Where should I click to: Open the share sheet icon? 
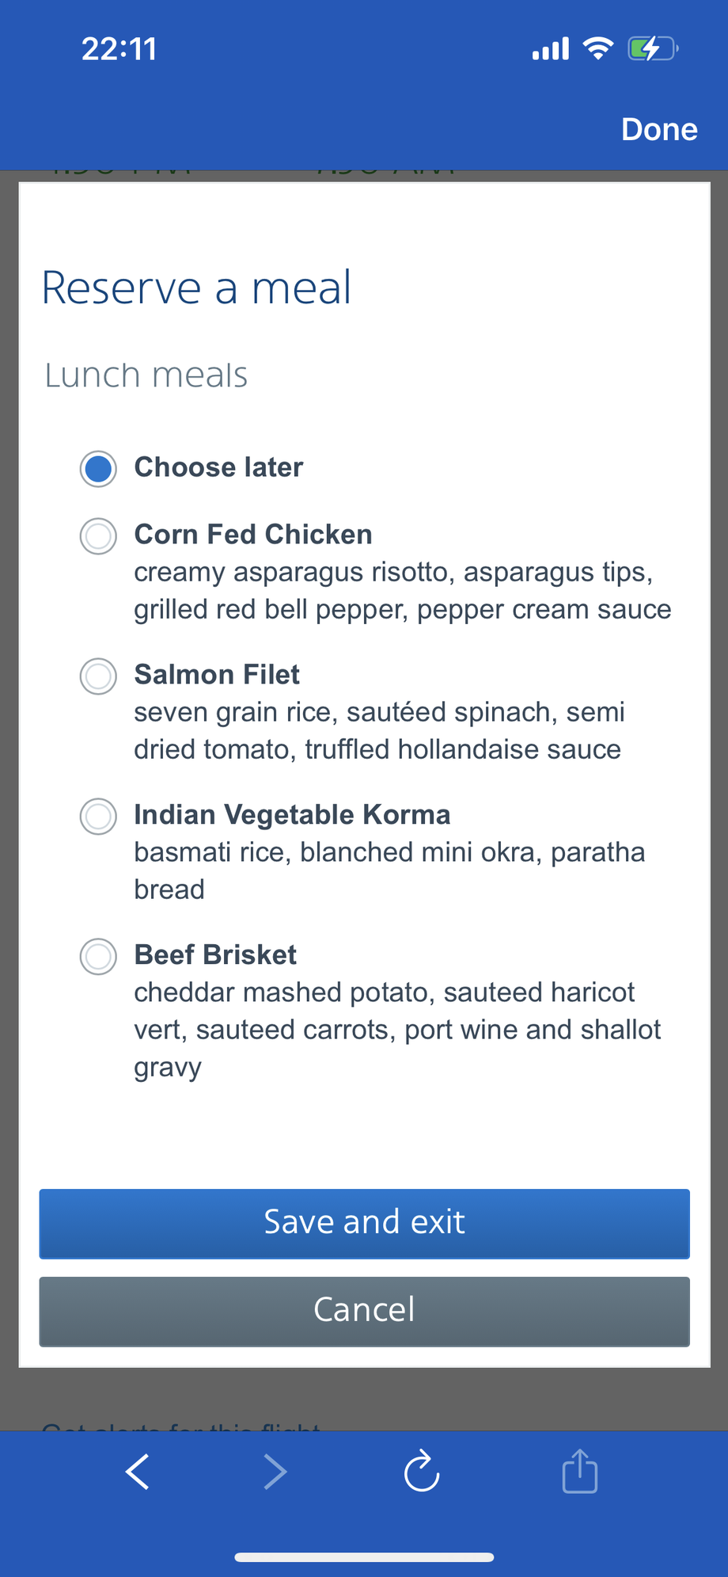point(579,1472)
